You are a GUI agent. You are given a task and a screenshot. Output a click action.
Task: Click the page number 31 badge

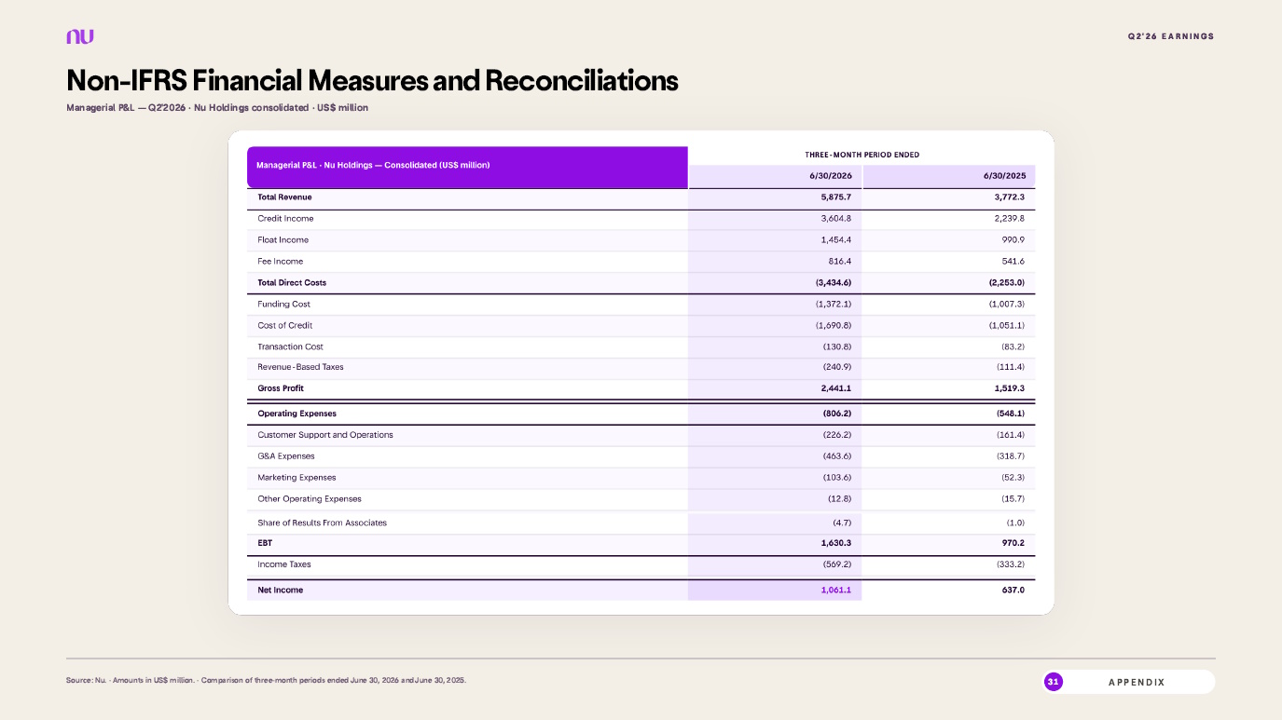click(x=1053, y=682)
